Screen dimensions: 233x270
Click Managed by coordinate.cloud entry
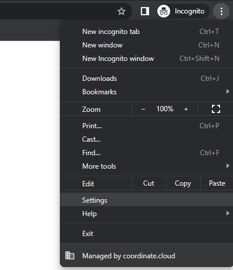point(147,256)
